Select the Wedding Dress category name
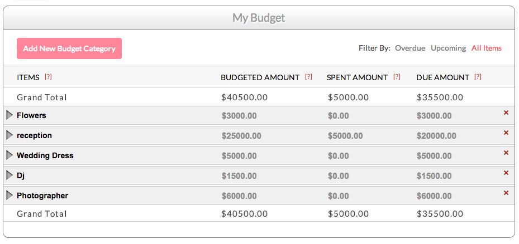Viewport: 519px width, 244px height. [45, 155]
